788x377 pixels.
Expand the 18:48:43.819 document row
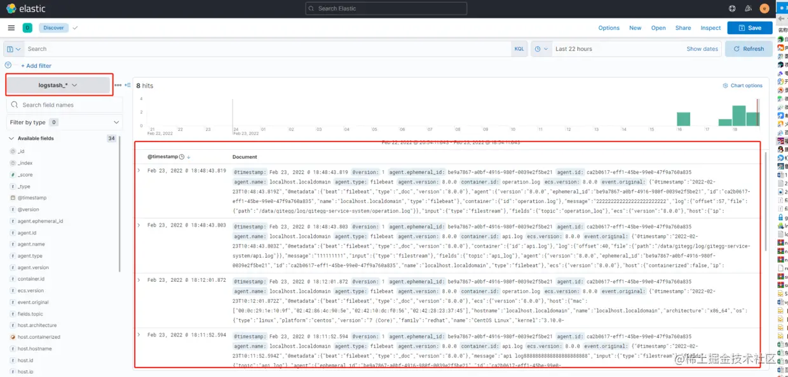[x=139, y=171]
